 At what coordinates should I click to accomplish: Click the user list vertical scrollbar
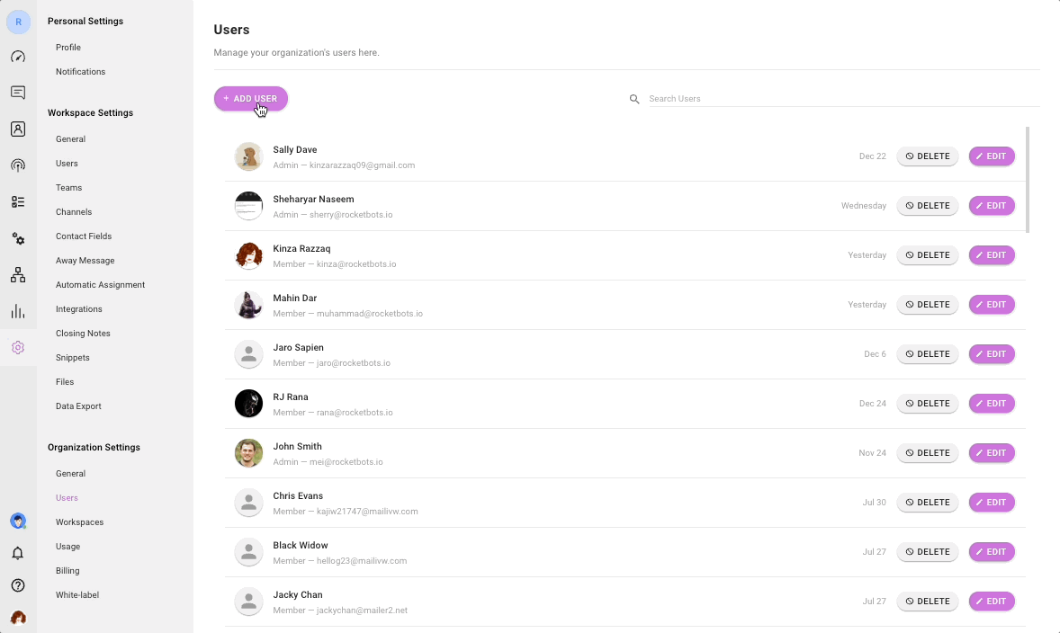tap(1028, 180)
